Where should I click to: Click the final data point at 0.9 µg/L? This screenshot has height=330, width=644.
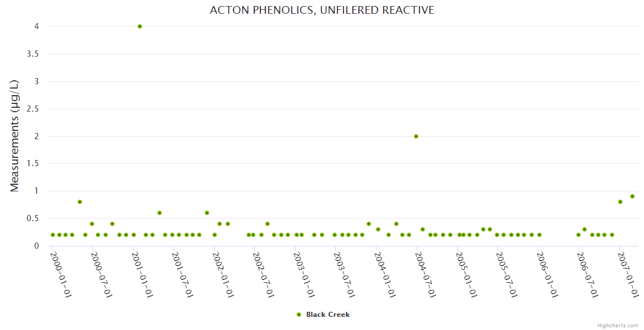coord(632,196)
